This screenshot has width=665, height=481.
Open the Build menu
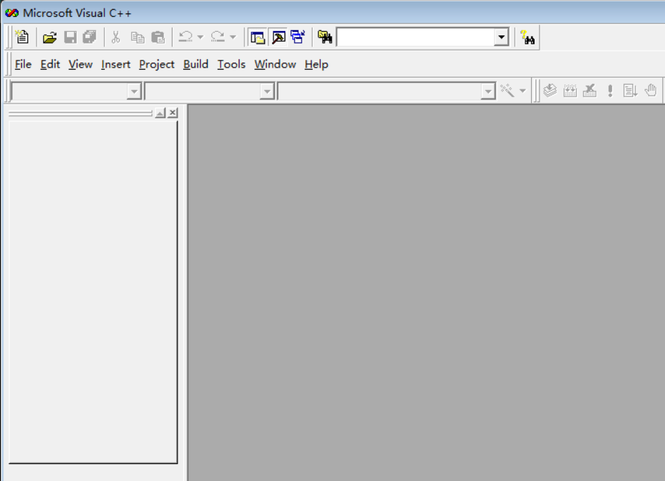(x=196, y=64)
